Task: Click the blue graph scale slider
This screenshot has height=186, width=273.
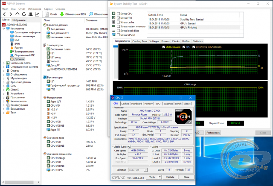Action: point(116,46)
